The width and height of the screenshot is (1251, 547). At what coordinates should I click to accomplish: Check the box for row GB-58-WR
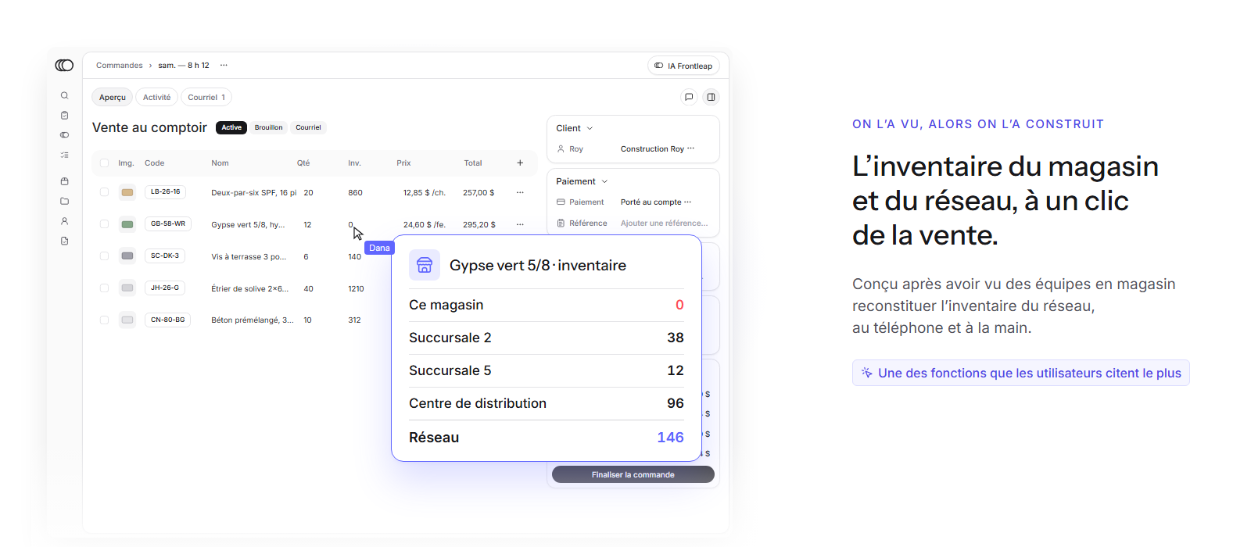(x=104, y=224)
